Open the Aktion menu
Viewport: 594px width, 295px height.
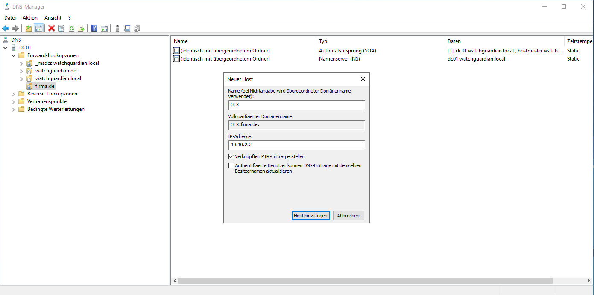click(x=30, y=18)
